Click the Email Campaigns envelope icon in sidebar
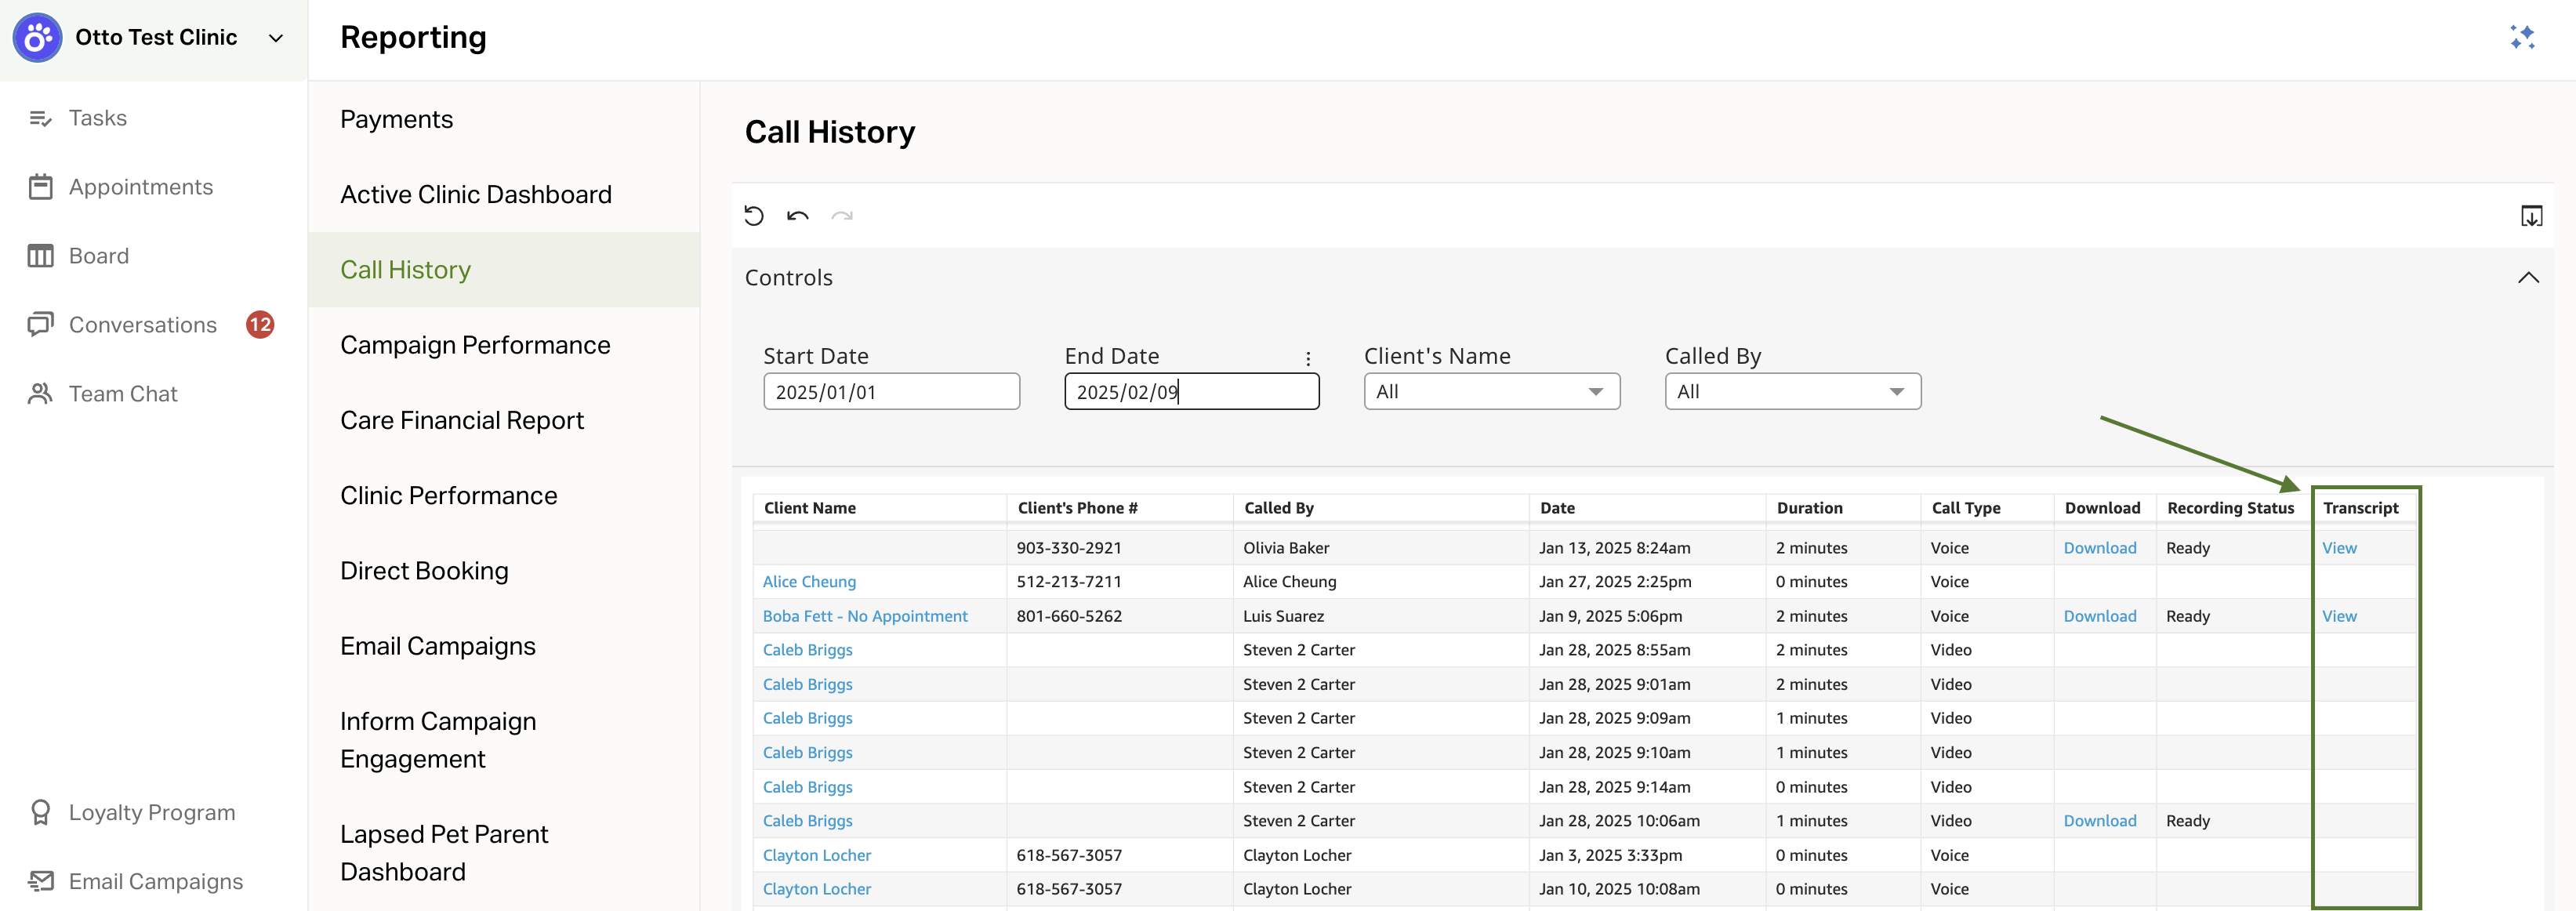The image size is (2576, 911). 40,881
